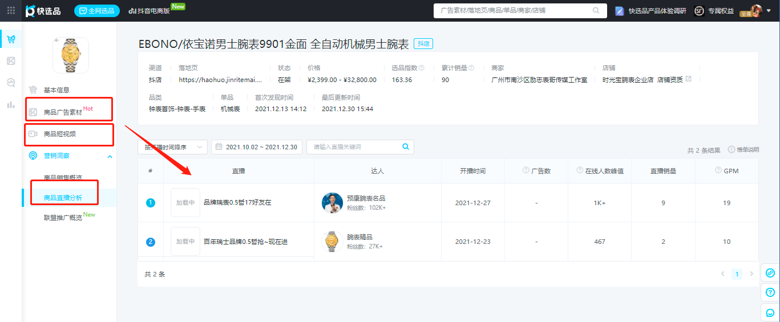Image resolution: width=780 pixels, height=322 pixels.
Task: Open the 2021.10.02 ~ 2021.12.30 date picker
Action: 256,147
